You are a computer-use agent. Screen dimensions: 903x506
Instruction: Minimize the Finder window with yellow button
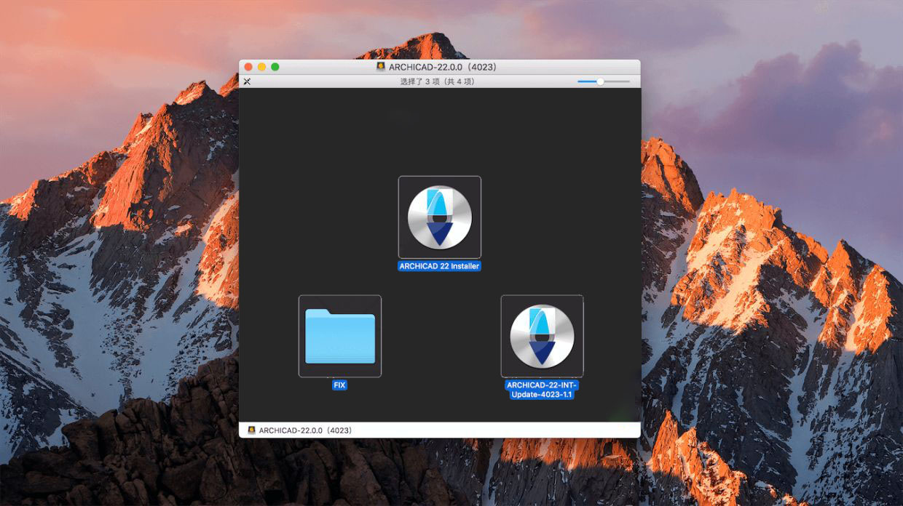pyautogui.click(x=261, y=67)
